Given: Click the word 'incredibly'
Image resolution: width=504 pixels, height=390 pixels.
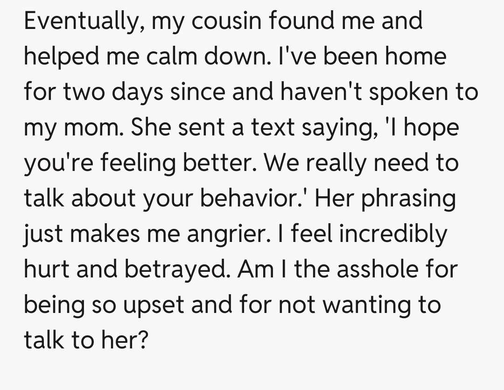Looking at the screenshot, I should coord(392,234).
